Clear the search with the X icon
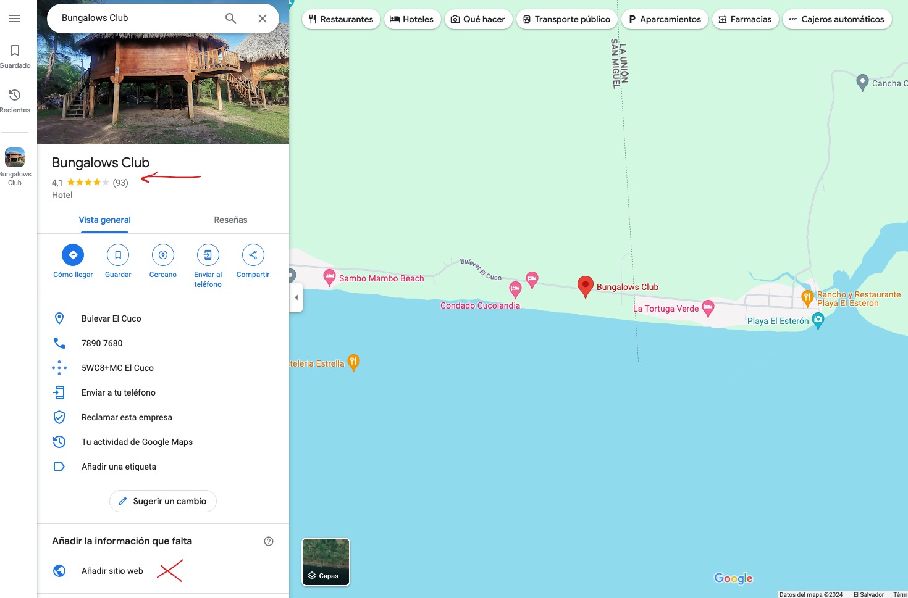The image size is (908, 598). coord(263,19)
